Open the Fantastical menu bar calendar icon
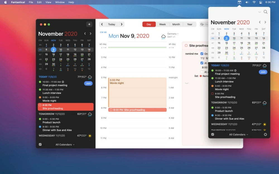This screenshot has width=279, height=174. pos(239,2)
